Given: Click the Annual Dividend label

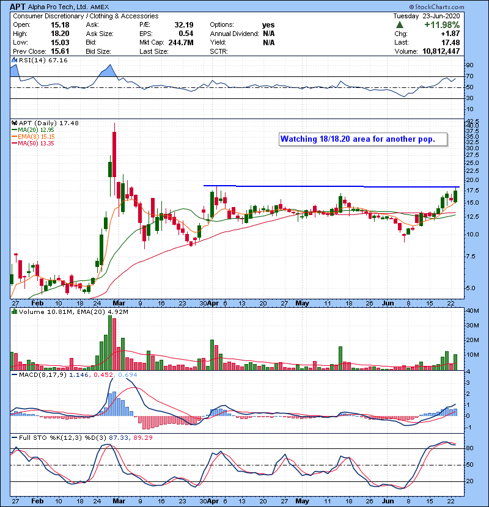Looking at the screenshot, I should point(234,34).
